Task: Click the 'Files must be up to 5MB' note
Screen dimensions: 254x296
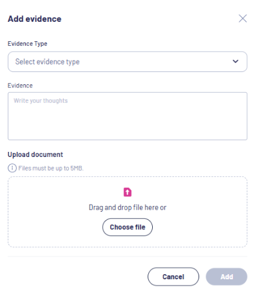Action: tap(51, 168)
